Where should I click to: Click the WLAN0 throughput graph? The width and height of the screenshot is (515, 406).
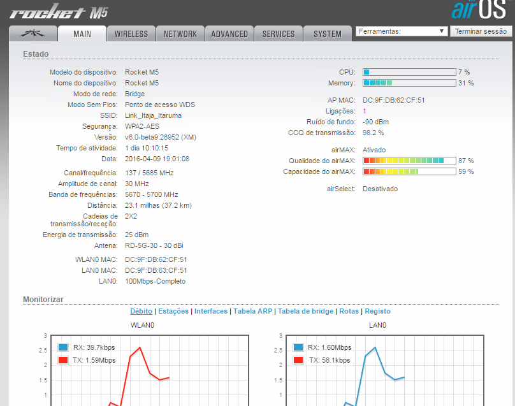tap(149, 370)
